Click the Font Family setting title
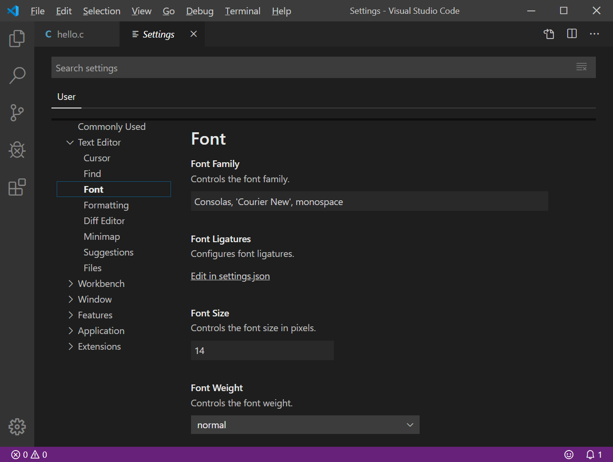 (215, 164)
